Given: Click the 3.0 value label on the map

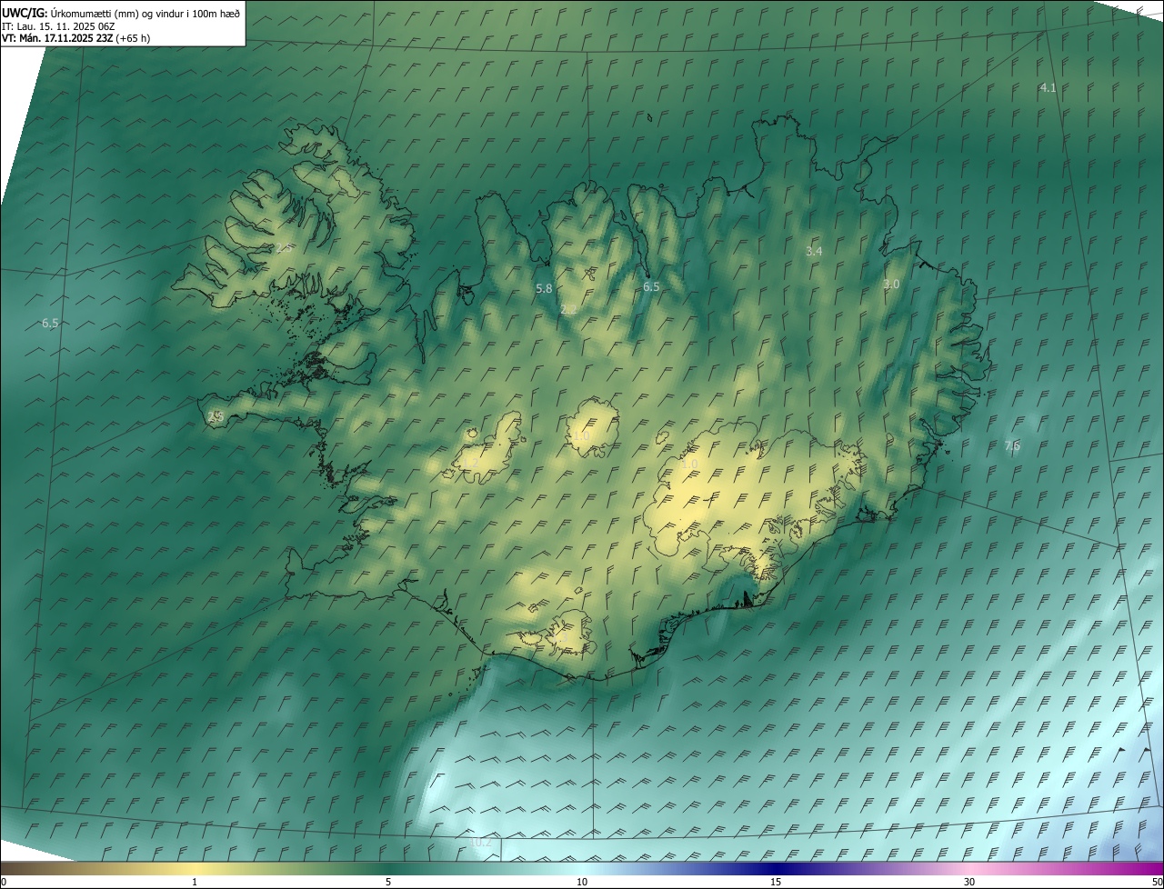Looking at the screenshot, I should (891, 285).
